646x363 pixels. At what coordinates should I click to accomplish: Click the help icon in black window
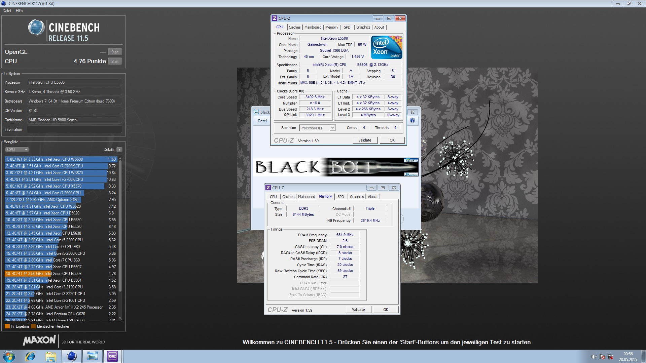412,120
